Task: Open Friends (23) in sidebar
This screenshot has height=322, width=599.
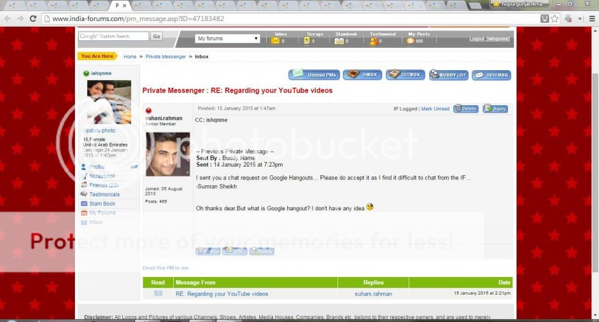Action: [104, 185]
